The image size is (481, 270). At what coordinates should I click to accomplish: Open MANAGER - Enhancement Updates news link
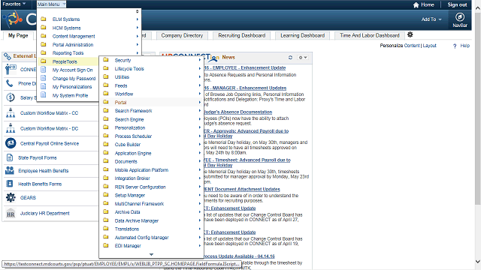(245, 88)
